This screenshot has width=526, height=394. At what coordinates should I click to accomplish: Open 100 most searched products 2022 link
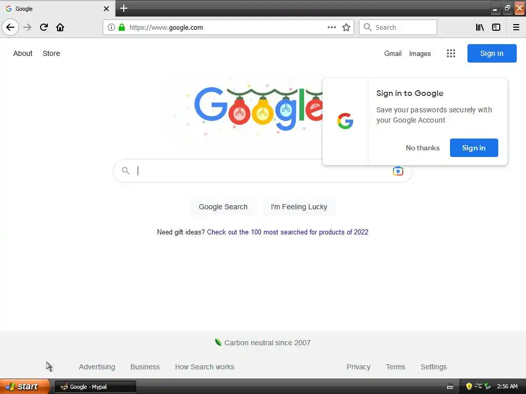288,232
